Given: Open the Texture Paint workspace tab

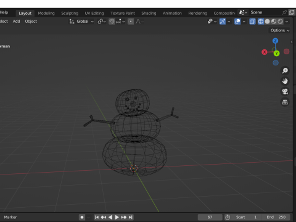Looking at the screenshot, I should pyautogui.click(x=123, y=14).
